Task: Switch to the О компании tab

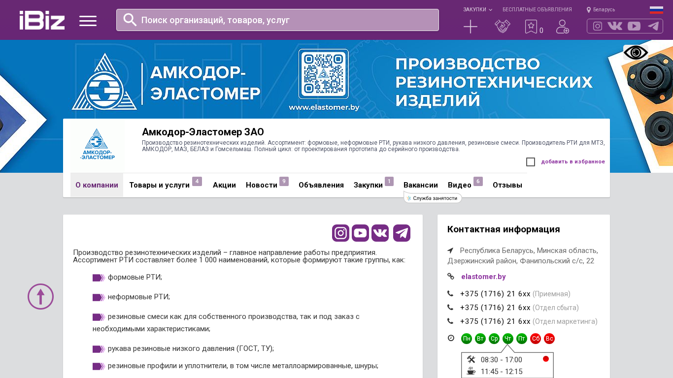Action: coord(97,185)
